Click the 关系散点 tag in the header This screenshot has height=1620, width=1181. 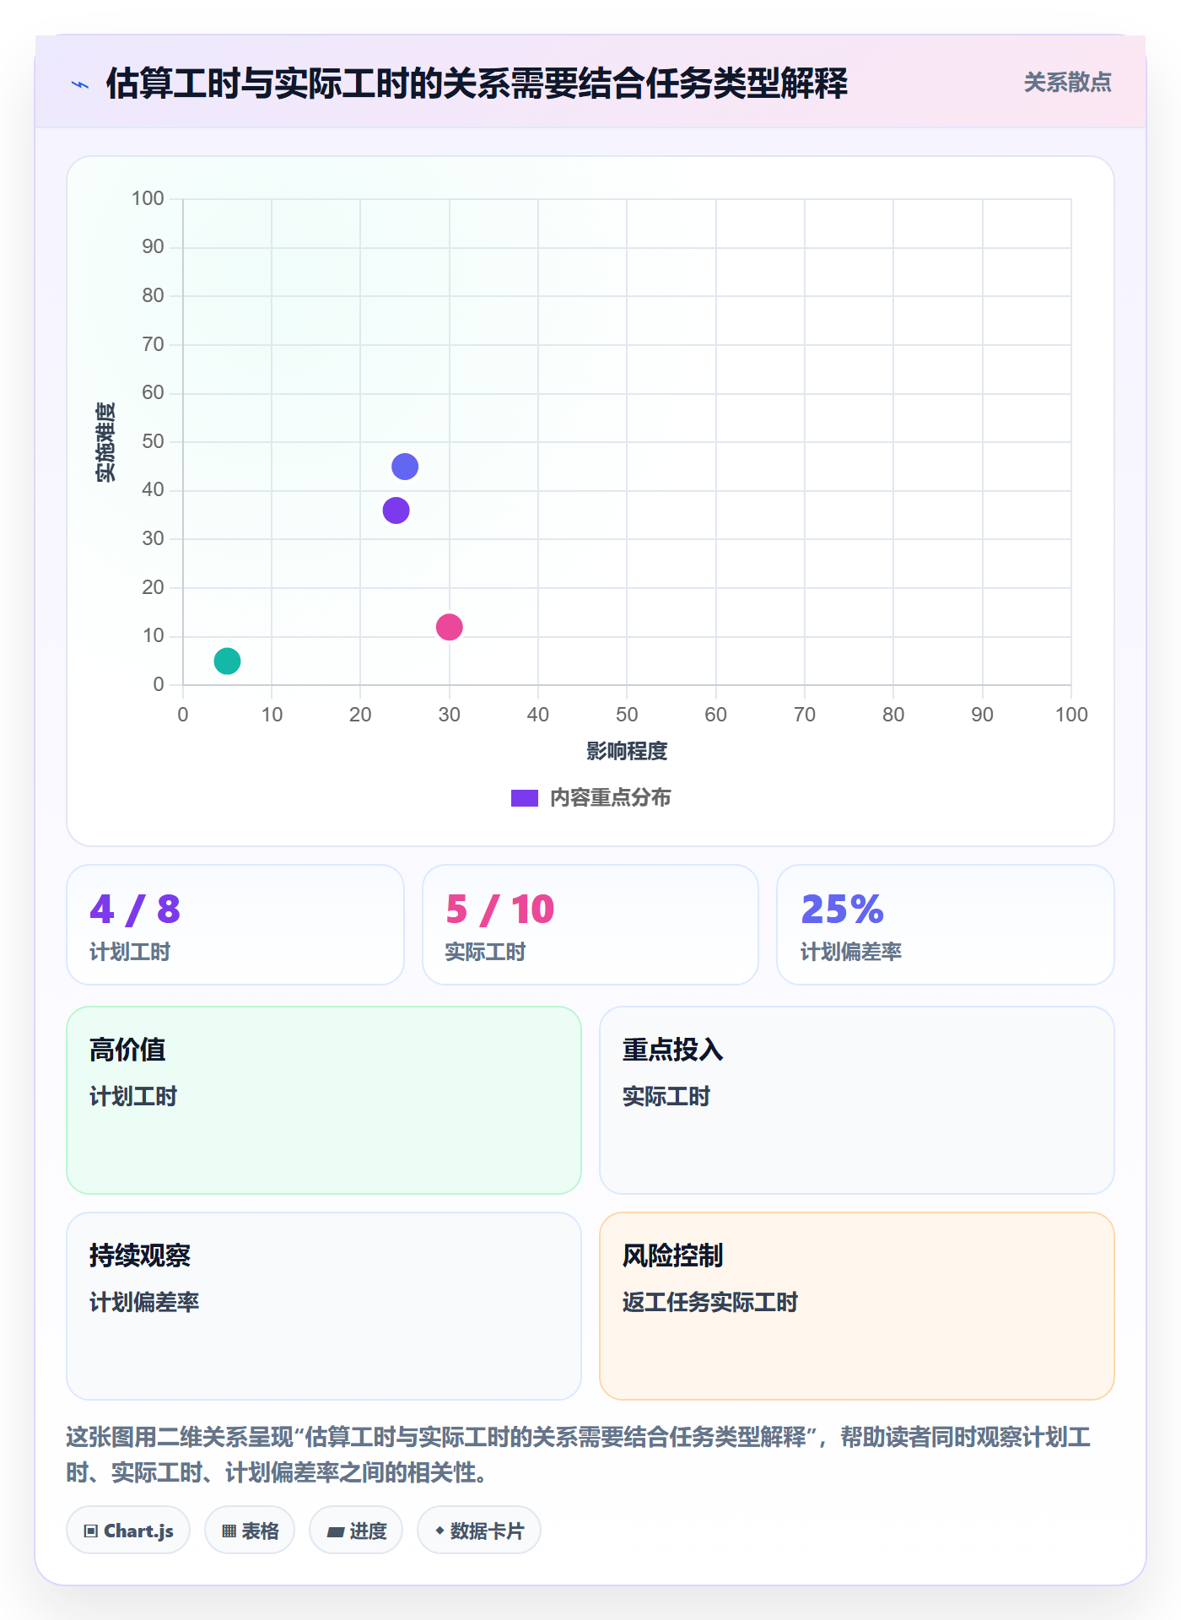(1067, 83)
